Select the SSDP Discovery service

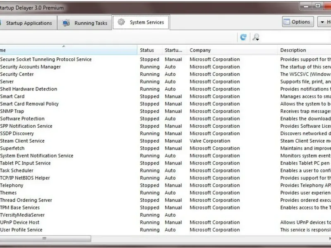click(17, 134)
